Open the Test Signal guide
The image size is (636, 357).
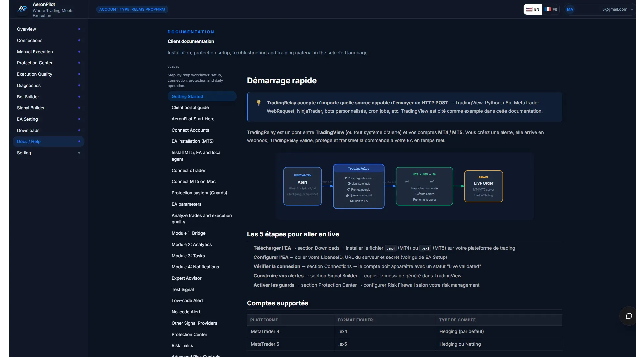pyautogui.click(x=202, y=289)
